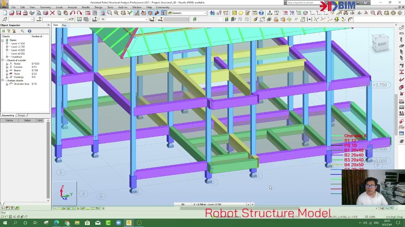Toggle the lock results padlock icon
The height and width of the screenshot is (227, 405).
tap(103, 13)
